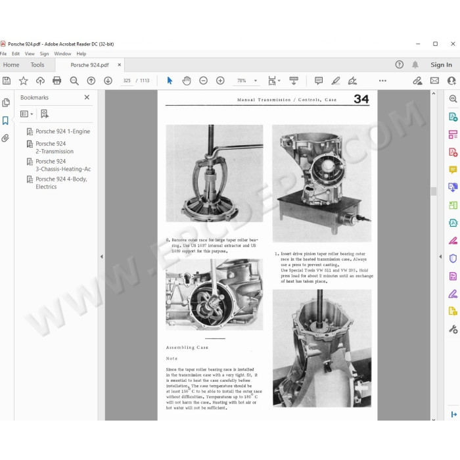Close the Bookmarks panel
The width and height of the screenshot is (460, 460).
87,97
